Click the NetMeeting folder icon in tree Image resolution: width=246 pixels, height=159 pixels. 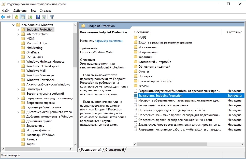(x=23, y=48)
